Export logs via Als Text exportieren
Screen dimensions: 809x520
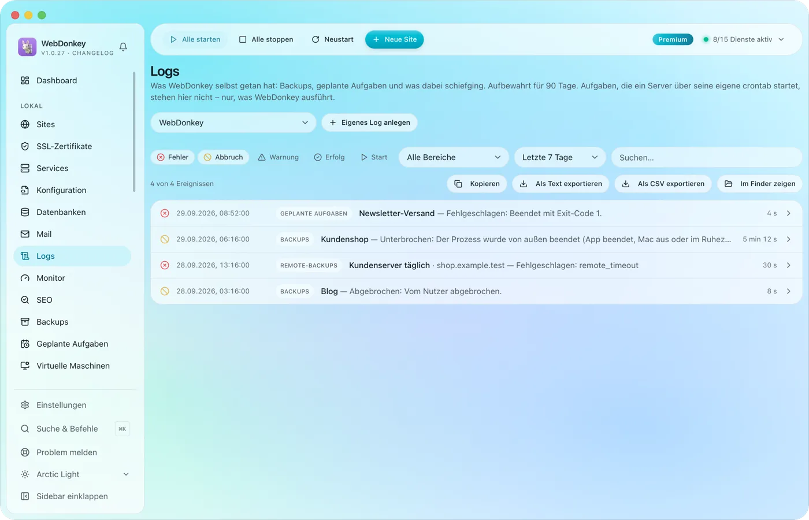pos(561,184)
